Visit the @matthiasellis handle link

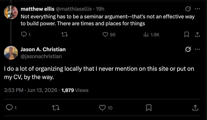click(74, 9)
